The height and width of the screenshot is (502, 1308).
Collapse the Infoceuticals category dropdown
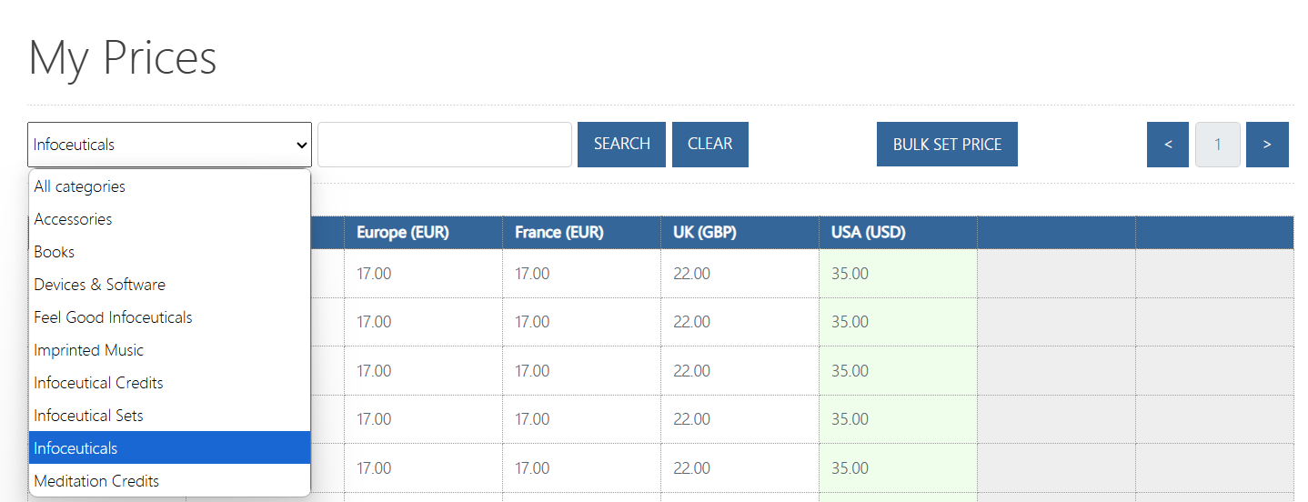[169, 145]
